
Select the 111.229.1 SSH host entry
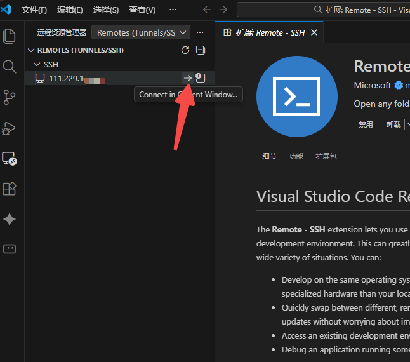(76, 78)
